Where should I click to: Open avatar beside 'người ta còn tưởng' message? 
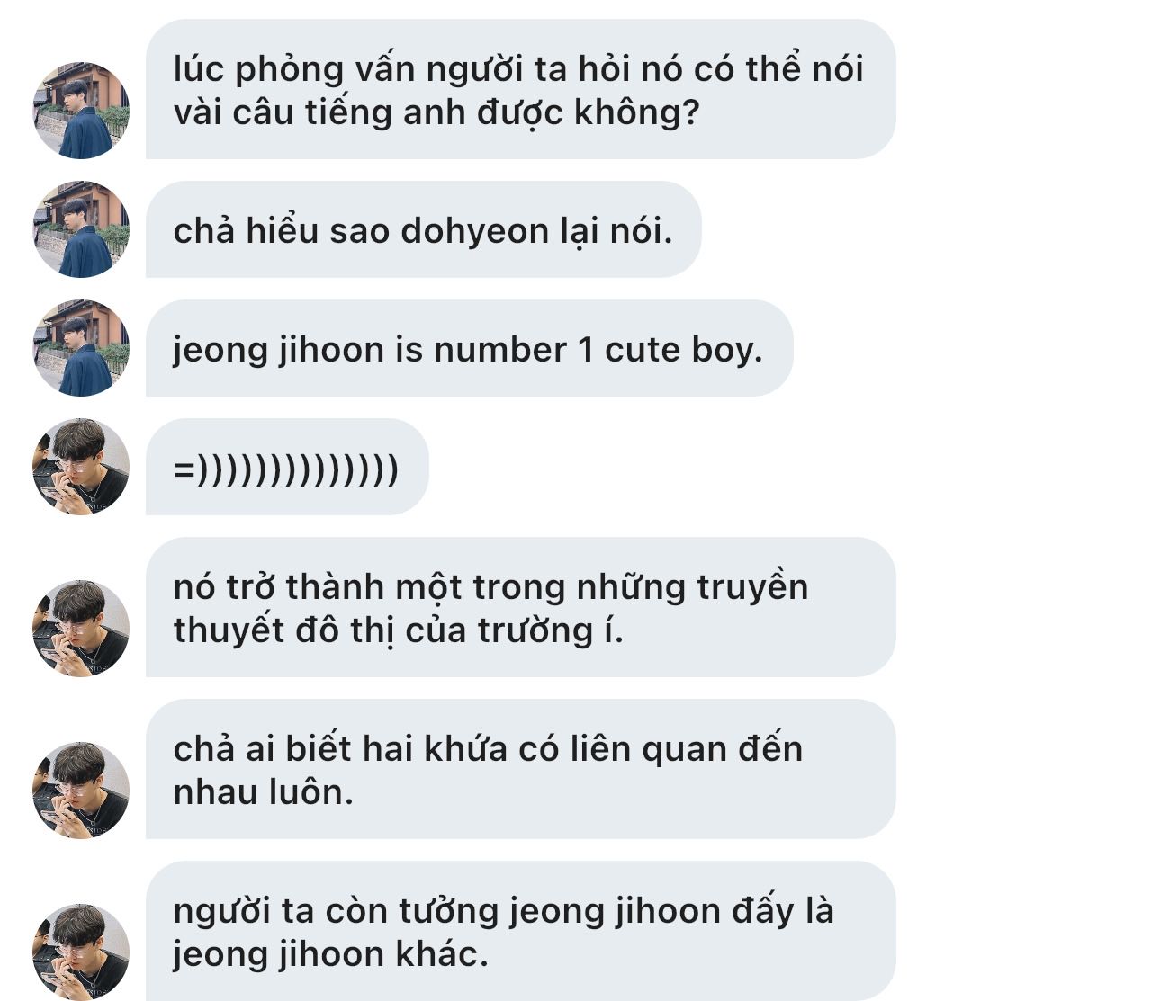pyautogui.click(x=81, y=952)
